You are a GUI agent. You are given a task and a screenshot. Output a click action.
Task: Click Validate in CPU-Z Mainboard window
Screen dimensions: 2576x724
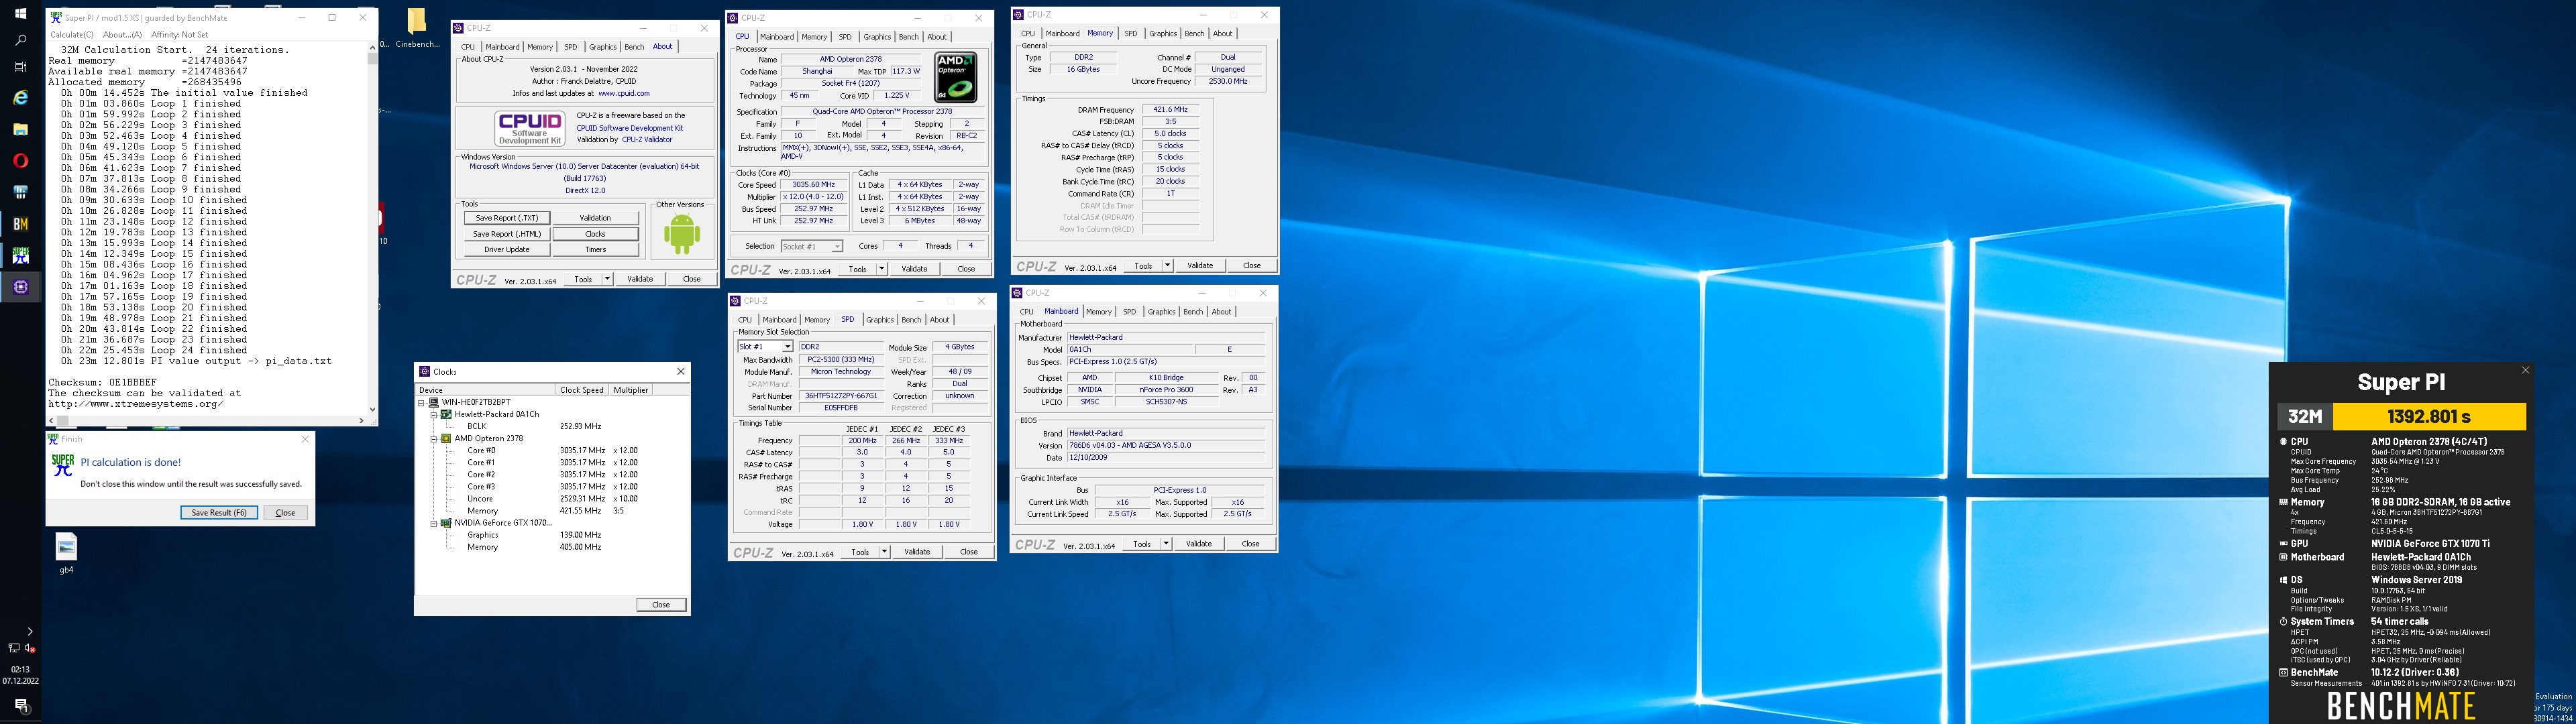pos(1198,544)
